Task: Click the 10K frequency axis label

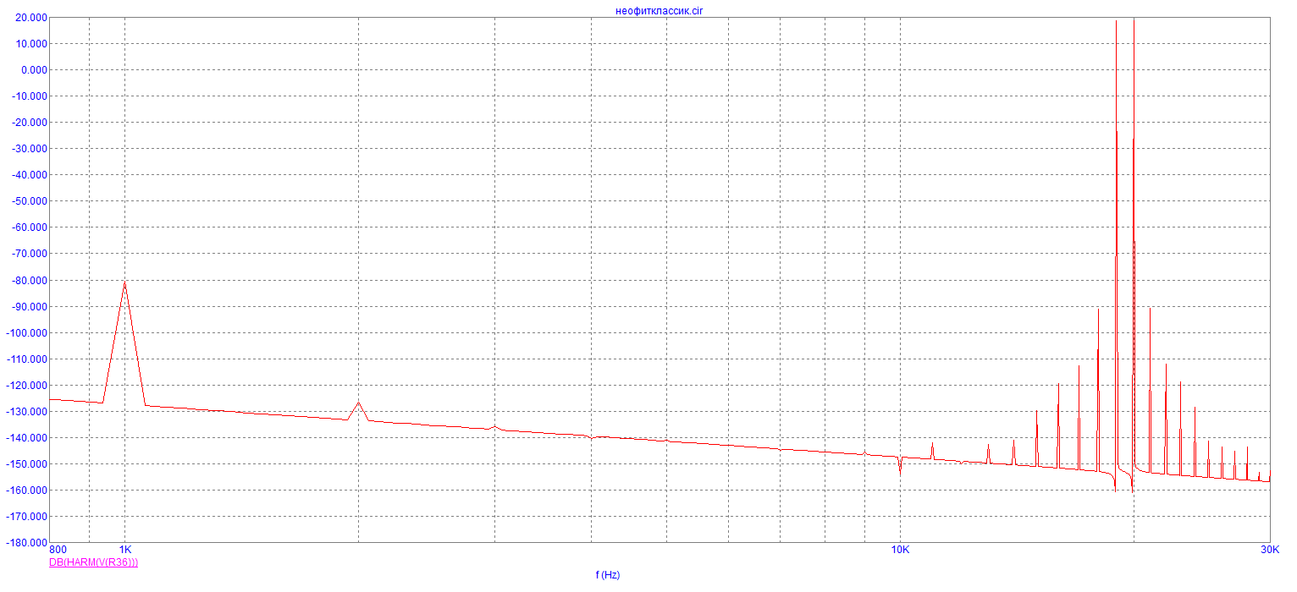Action: pos(900,550)
